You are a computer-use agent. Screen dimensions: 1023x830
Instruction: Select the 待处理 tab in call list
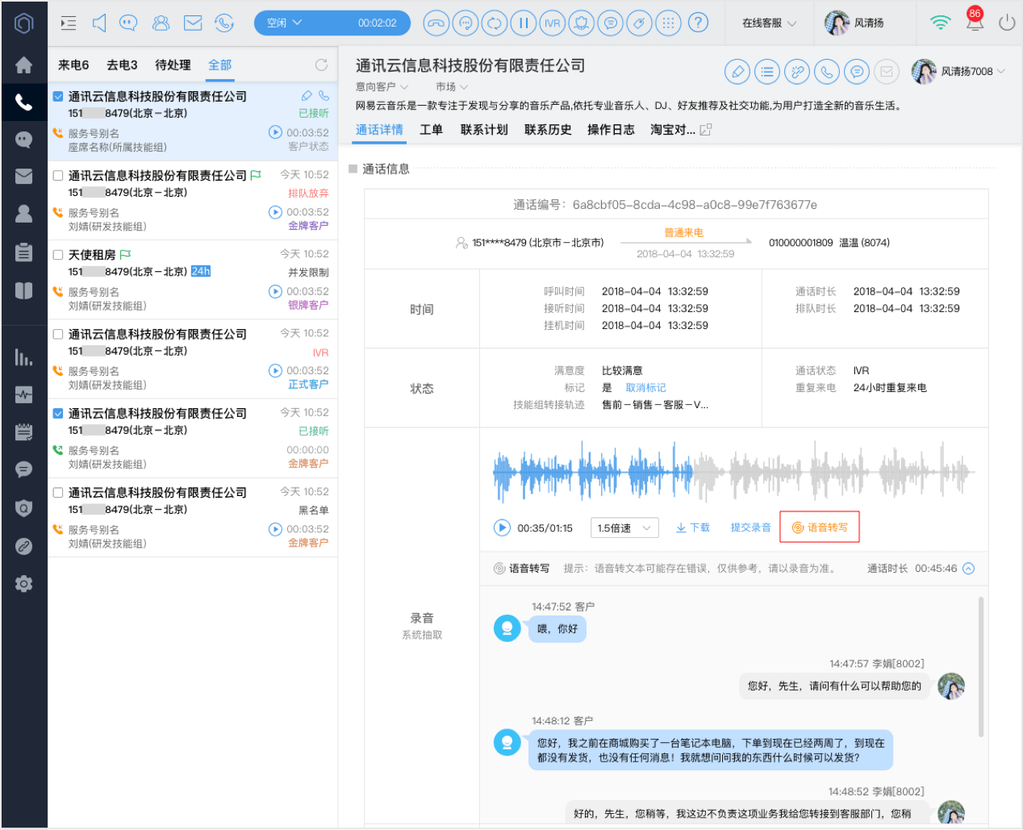173,65
